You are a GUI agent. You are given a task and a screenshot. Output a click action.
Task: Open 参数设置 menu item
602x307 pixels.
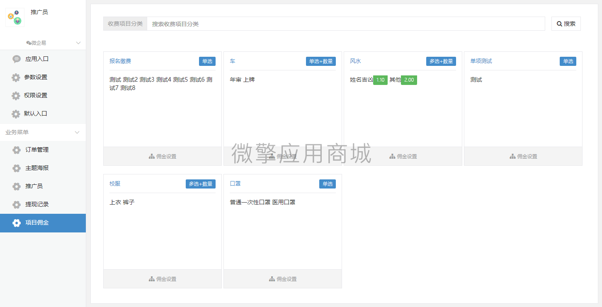(x=43, y=77)
